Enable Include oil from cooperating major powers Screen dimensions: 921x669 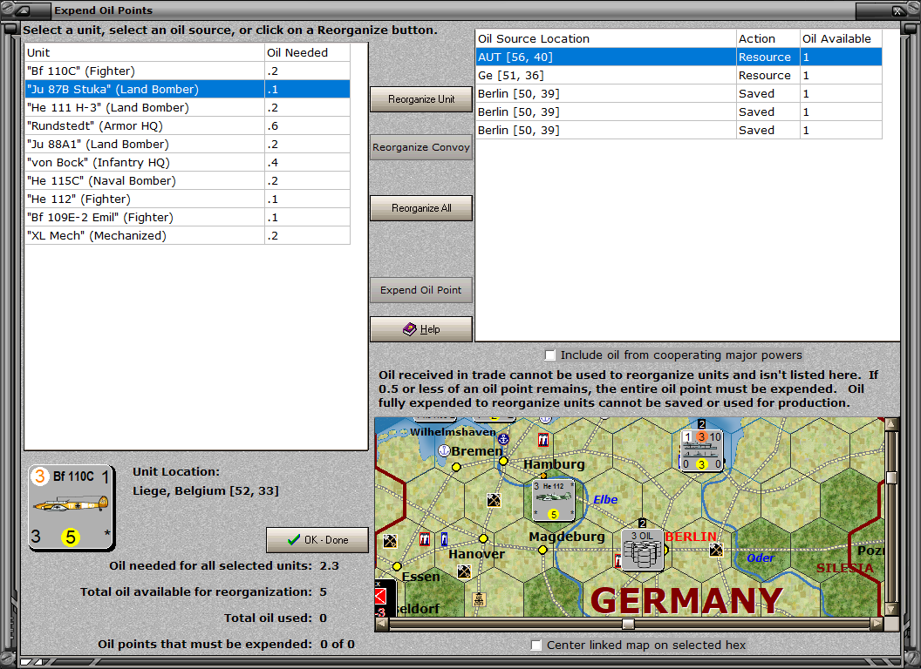[x=549, y=355]
